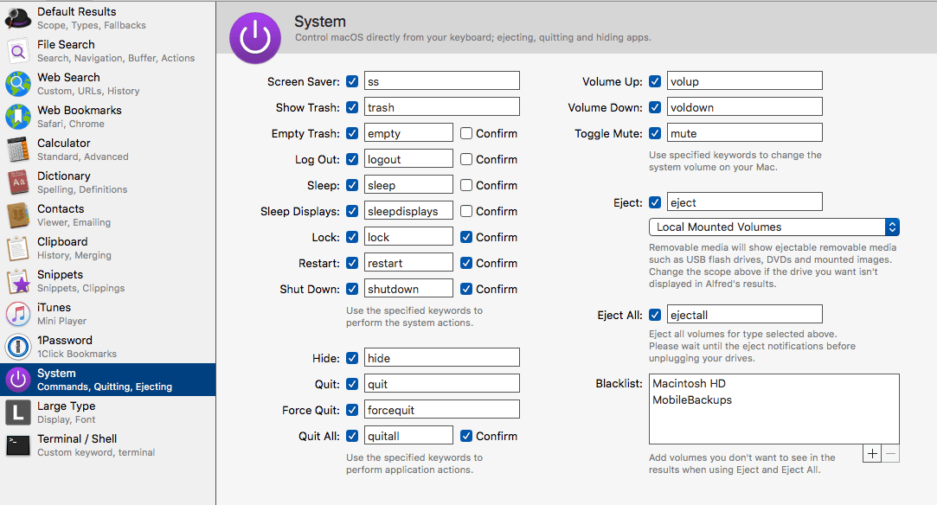Go to Contacts Viewer, Emailing section
Viewport: 937px width, 505px height.
point(107,215)
